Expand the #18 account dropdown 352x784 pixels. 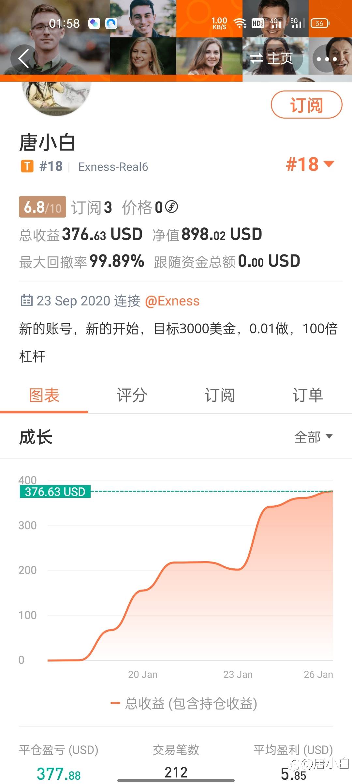[x=310, y=164]
